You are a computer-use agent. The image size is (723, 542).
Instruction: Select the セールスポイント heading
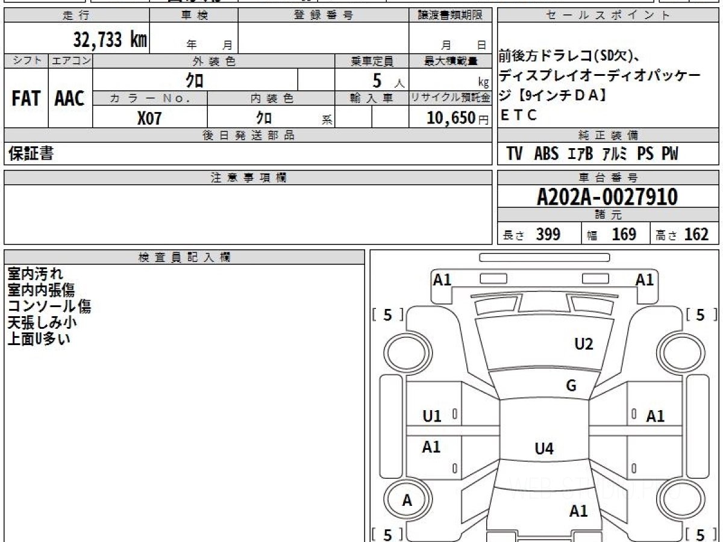pyautogui.click(x=609, y=16)
